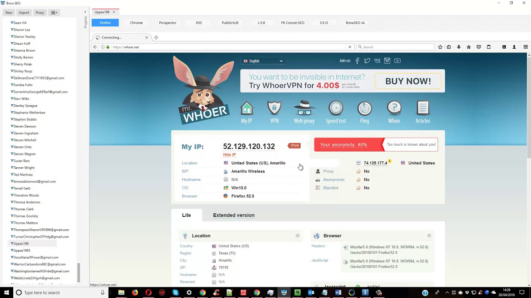Go back using the browser back arrow

coord(95,47)
